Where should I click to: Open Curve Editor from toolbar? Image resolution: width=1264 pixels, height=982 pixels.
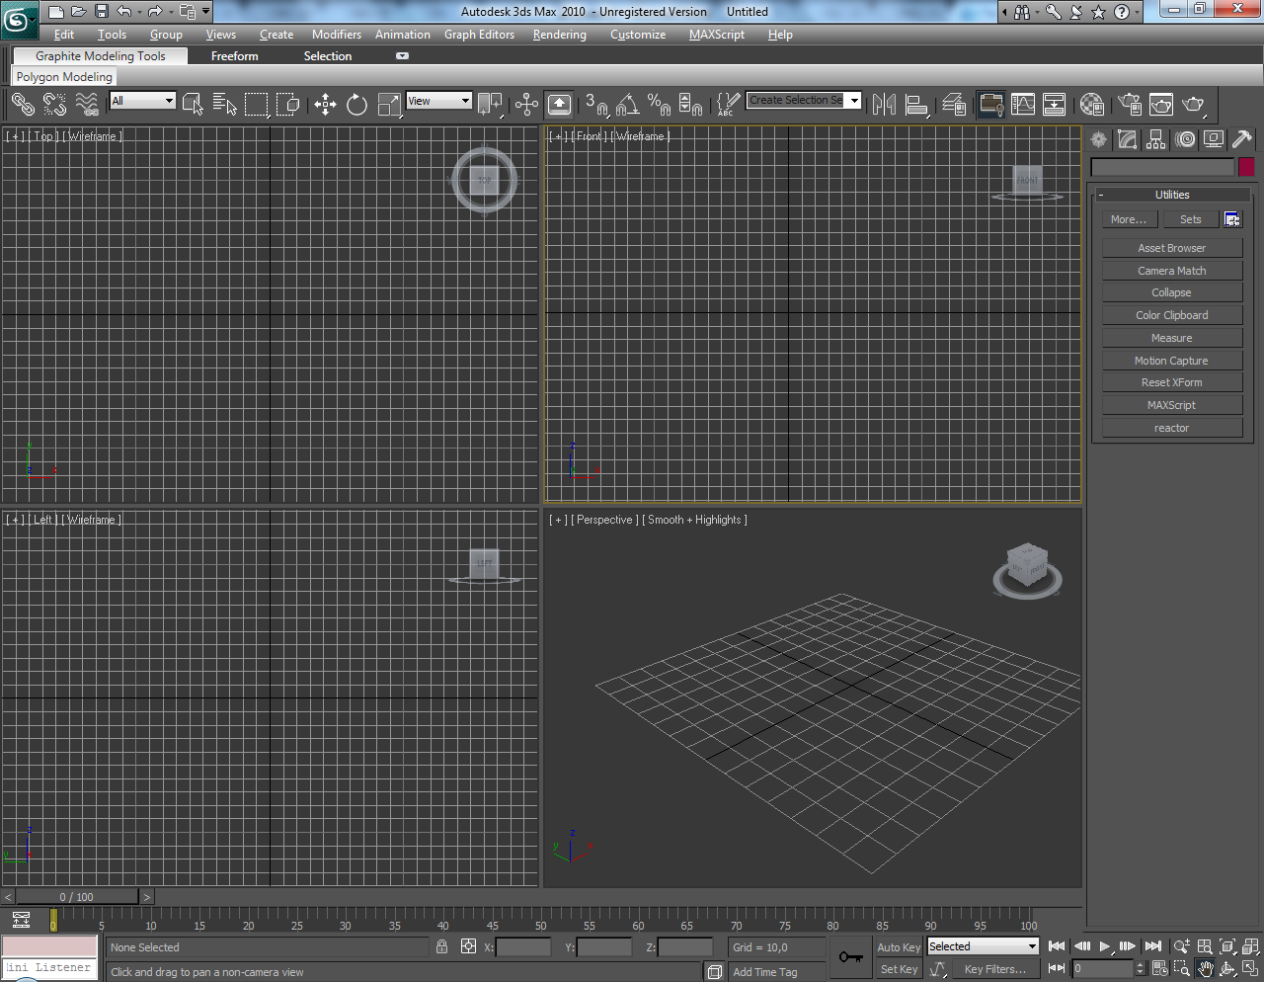coord(1023,104)
